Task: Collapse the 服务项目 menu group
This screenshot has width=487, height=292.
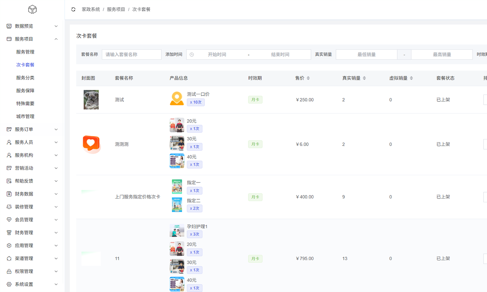Action: pyautogui.click(x=56, y=39)
